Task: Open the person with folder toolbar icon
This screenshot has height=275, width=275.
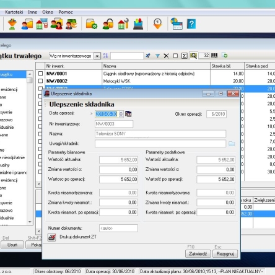Action: (27, 24)
